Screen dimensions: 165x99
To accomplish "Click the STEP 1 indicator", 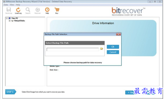I will tap(11, 92).
